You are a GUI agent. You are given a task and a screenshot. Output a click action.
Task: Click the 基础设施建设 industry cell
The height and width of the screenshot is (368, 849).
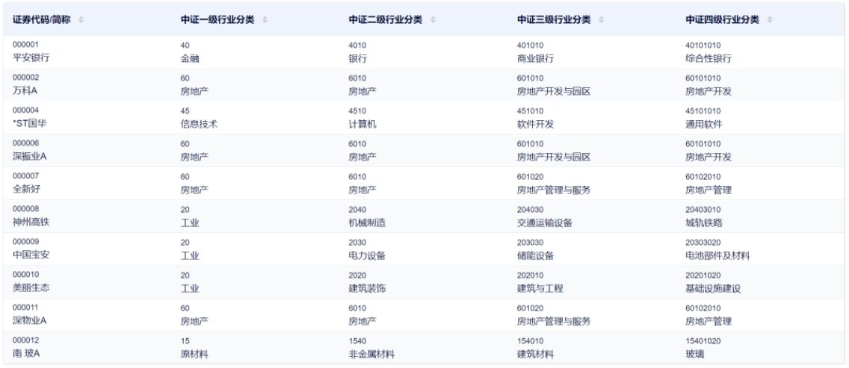click(713, 289)
